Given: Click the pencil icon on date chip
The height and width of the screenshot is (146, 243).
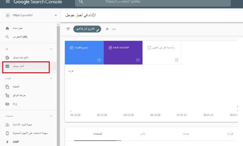Looking at the screenshot, I should 98,30.
